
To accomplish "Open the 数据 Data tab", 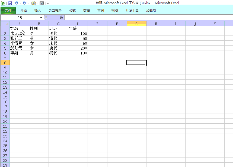I will point(86,10).
